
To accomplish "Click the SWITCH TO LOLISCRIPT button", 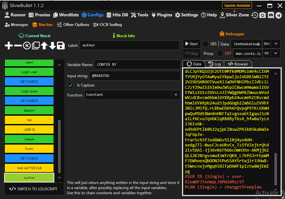I will 33,189.
